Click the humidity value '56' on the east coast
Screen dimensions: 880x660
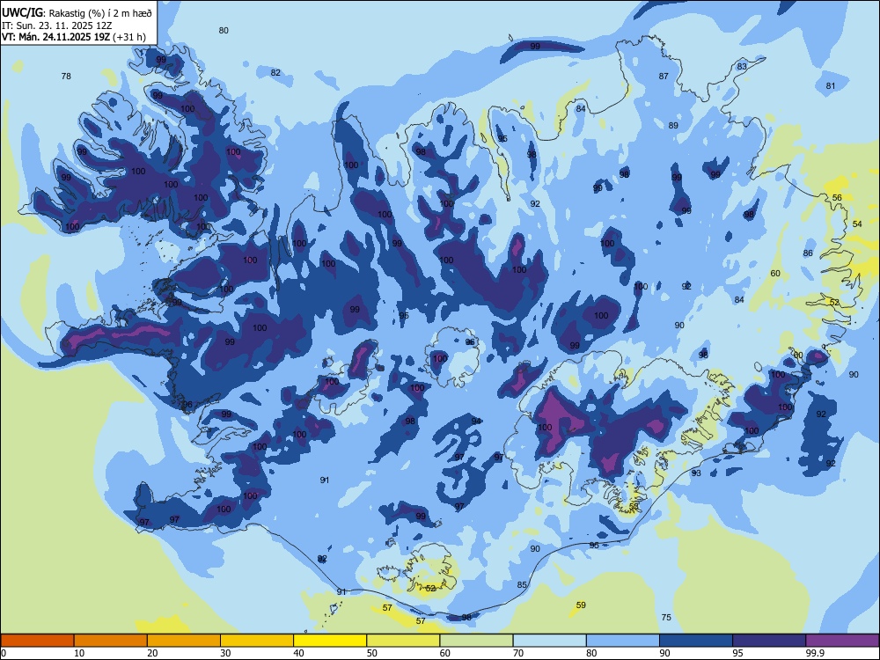click(x=837, y=197)
